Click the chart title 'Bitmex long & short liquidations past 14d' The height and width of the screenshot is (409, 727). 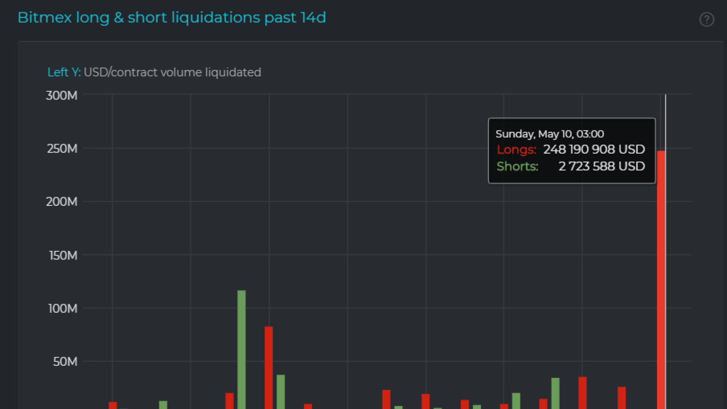[x=172, y=17]
